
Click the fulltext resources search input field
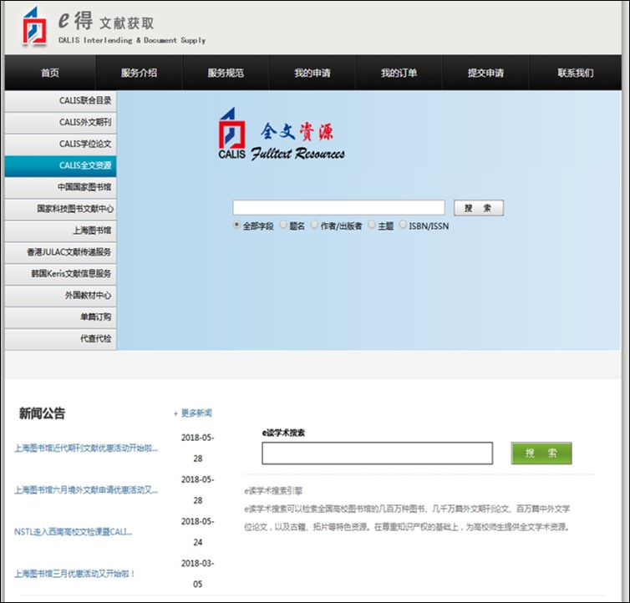coord(338,208)
